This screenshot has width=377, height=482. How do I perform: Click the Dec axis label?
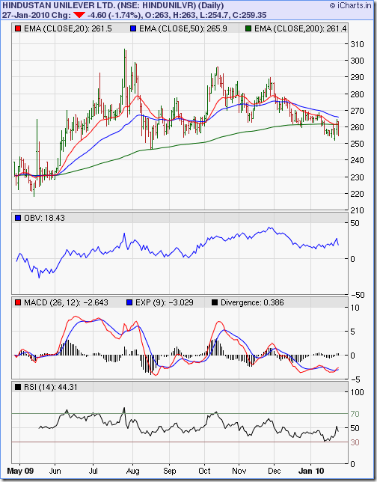coord(275,471)
